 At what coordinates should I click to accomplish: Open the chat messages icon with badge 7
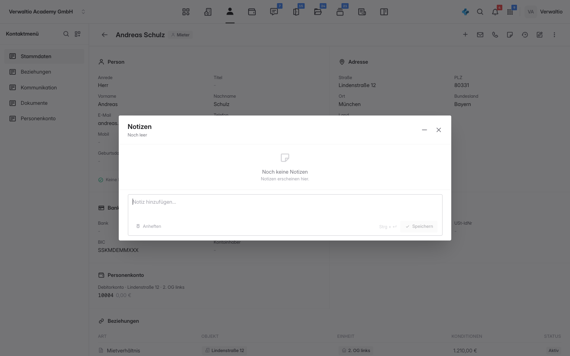coord(274,12)
